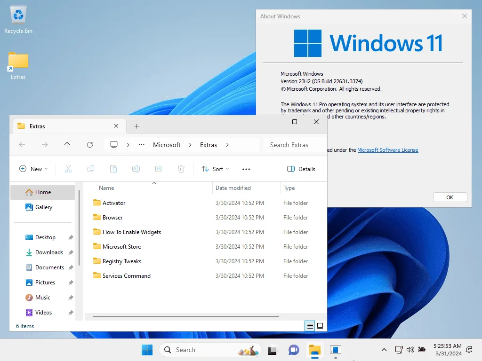
Task: Open the See more toolbar options
Action: pyautogui.click(x=246, y=169)
